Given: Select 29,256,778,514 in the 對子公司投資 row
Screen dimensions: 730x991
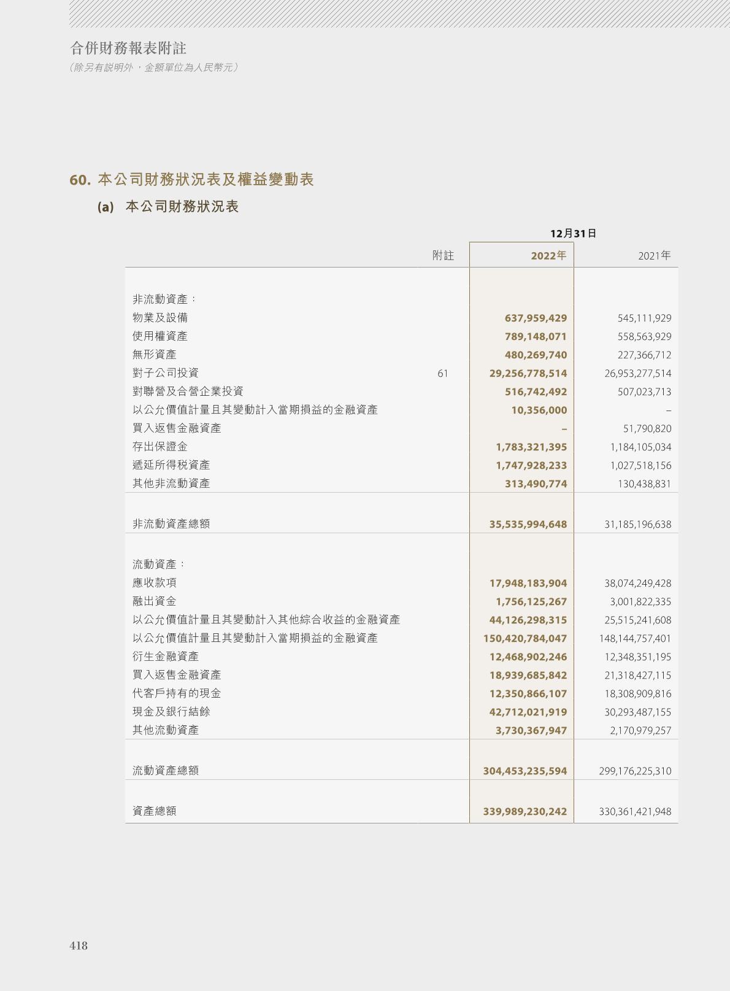Looking at the screenshot, I should coord(528,373).
